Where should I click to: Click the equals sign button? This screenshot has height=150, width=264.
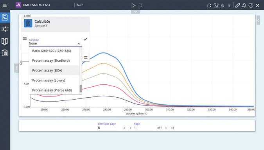point(86,57)
